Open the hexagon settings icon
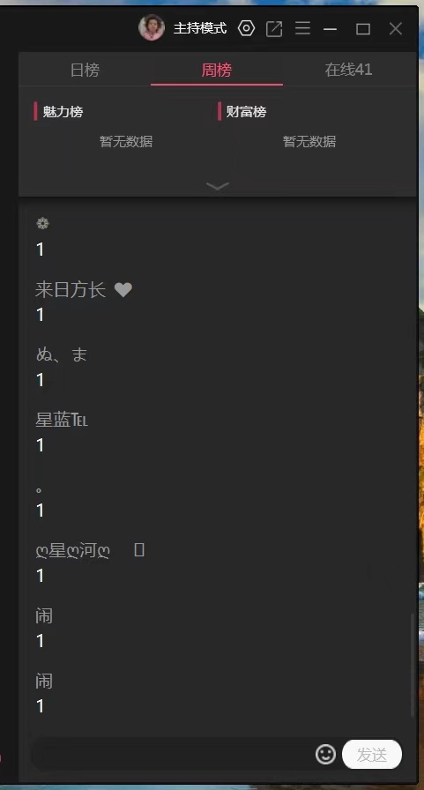The height and width of the screenshot is (790, 424). pyautogui.click(x=246, y=28)
